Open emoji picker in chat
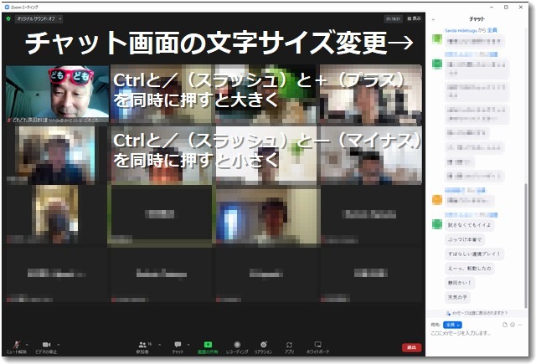This screenshot has height=364, width=536. click(x=513, y=325)
